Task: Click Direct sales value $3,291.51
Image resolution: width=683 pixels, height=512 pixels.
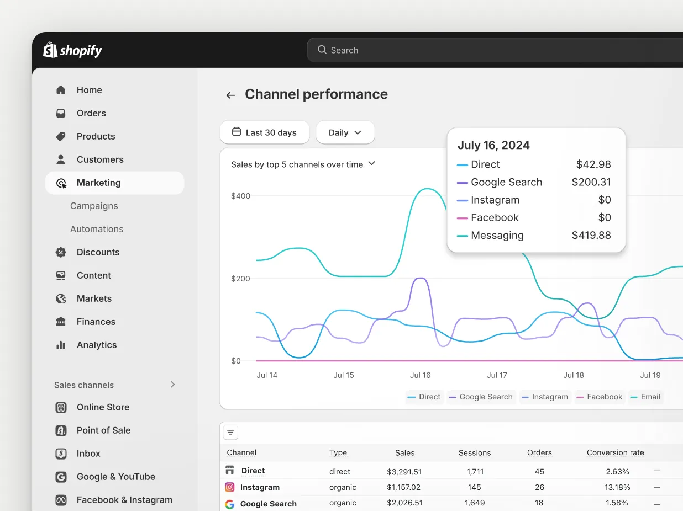Action: coord(404,472)
